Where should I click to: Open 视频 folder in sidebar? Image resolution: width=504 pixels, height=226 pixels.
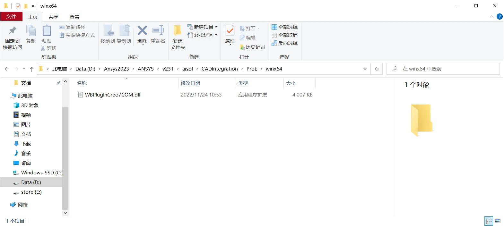26,115
